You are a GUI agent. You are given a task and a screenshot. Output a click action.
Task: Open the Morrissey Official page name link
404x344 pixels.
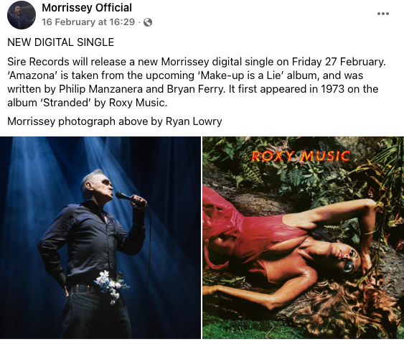pyautogui.click(x=87, y=7)
